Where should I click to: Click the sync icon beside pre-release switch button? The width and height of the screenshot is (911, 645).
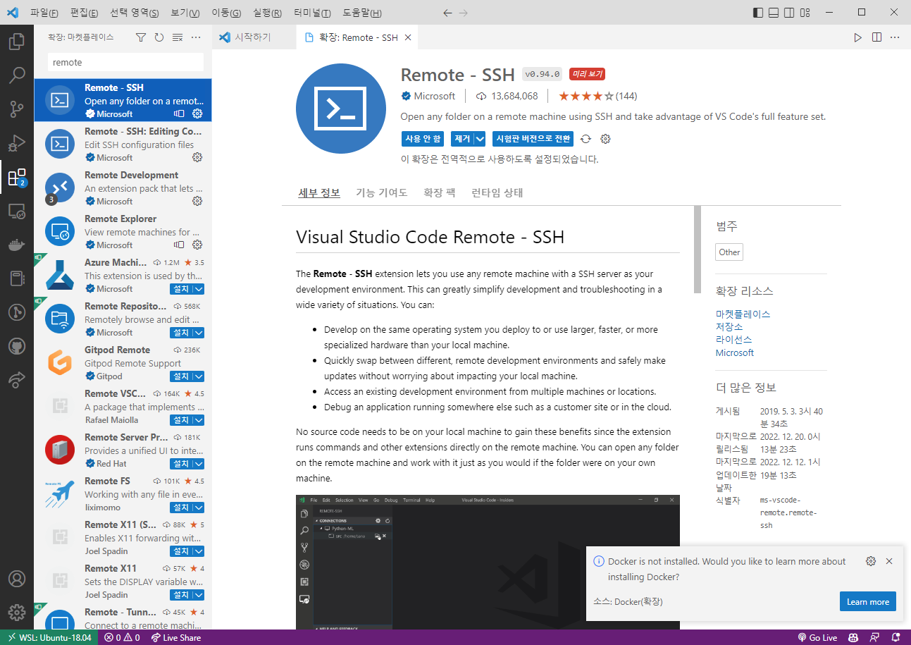coord(585,139)
